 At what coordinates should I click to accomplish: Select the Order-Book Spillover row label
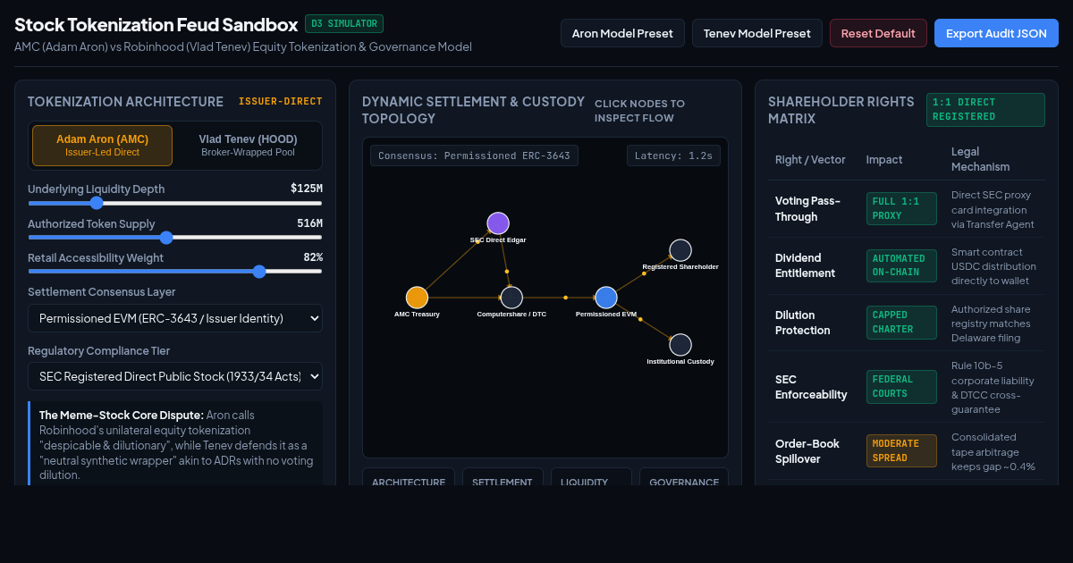pos(808,451)
